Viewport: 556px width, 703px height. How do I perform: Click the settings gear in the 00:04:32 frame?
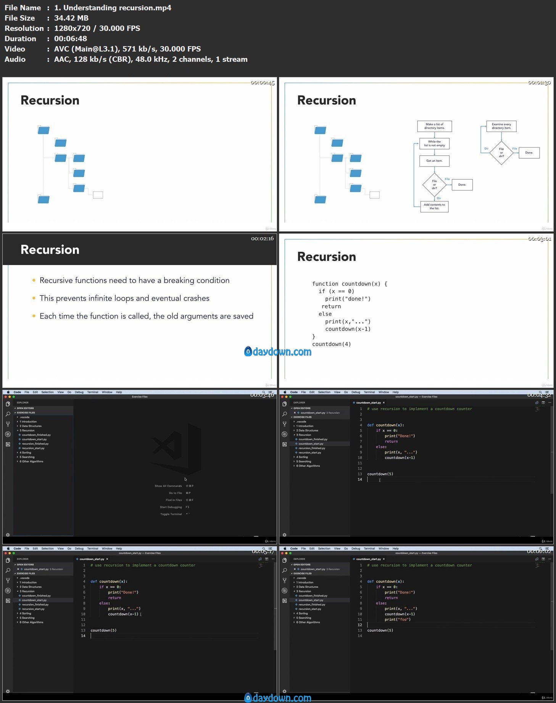pyautogui.click(x=284, y=535)
